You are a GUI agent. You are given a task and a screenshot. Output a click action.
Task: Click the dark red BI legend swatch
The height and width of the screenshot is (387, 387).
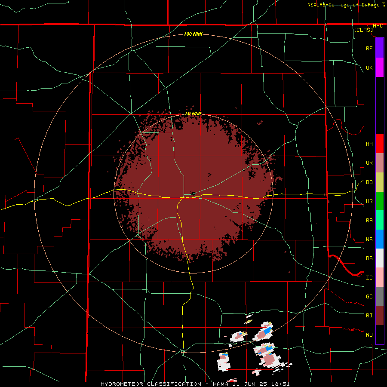(380, 316)
